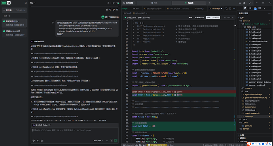The width and height of the screenshot is (273, 146).
Task: Create new task with the 新任务 button
Action: tap(14, 10)
